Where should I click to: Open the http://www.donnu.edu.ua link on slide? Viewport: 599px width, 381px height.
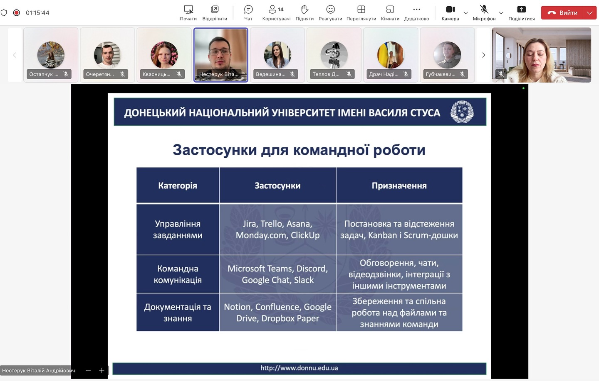tap(299, 368)
